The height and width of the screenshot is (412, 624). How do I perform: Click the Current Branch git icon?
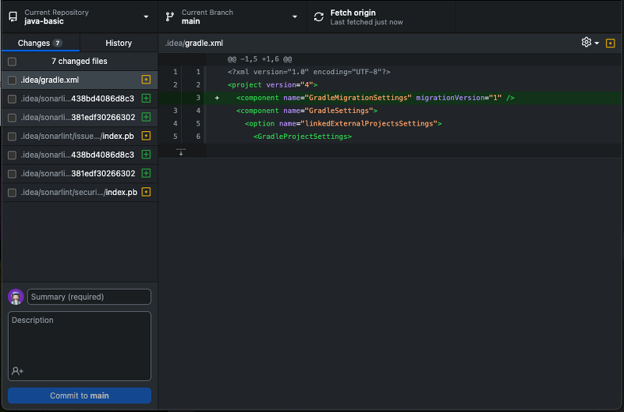(170, 16)
